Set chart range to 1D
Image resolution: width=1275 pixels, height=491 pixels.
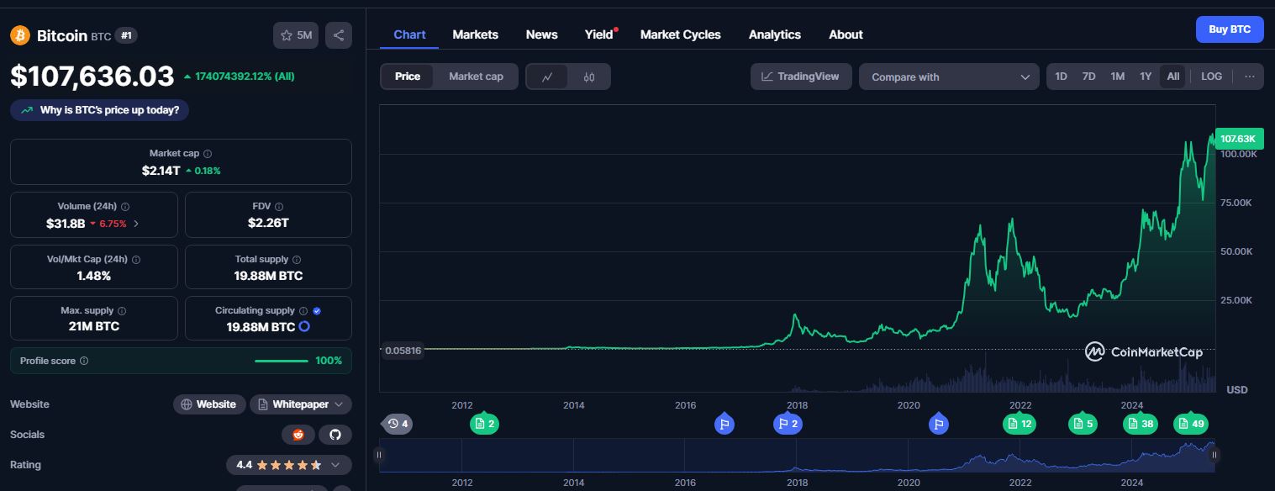click(1062, 77)
